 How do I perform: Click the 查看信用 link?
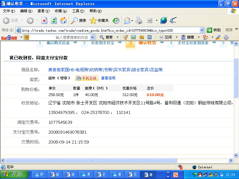point(108,78)
